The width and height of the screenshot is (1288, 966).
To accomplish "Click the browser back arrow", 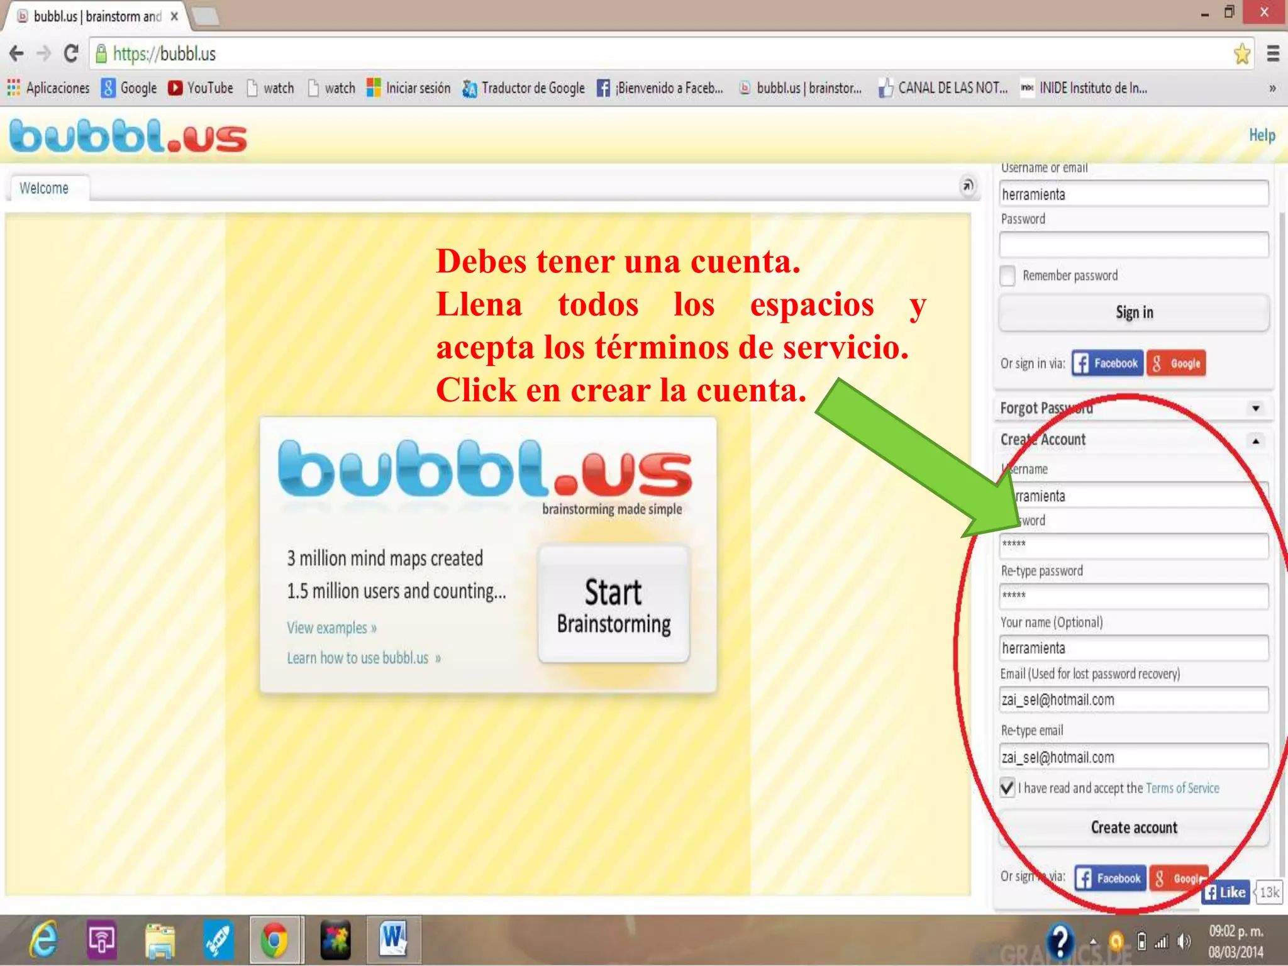I will pos(16,54).
